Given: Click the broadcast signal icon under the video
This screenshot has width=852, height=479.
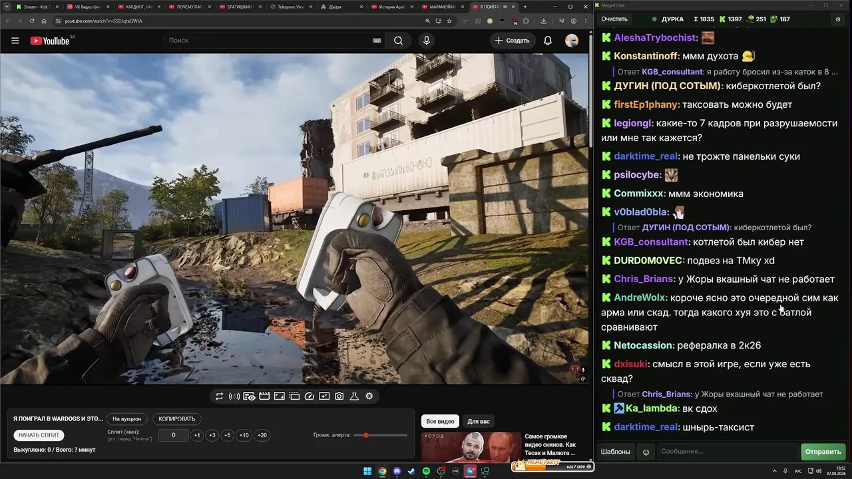Looking at the screenshot, I should click(234, 397).
